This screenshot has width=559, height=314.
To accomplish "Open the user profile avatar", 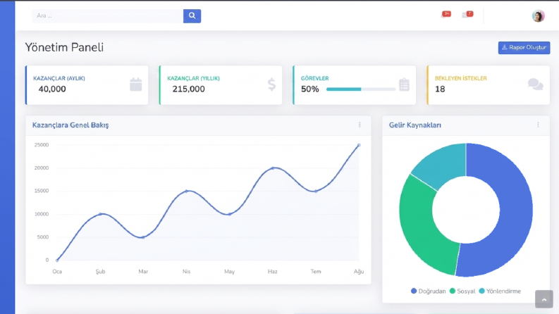I will coord(538,16).
